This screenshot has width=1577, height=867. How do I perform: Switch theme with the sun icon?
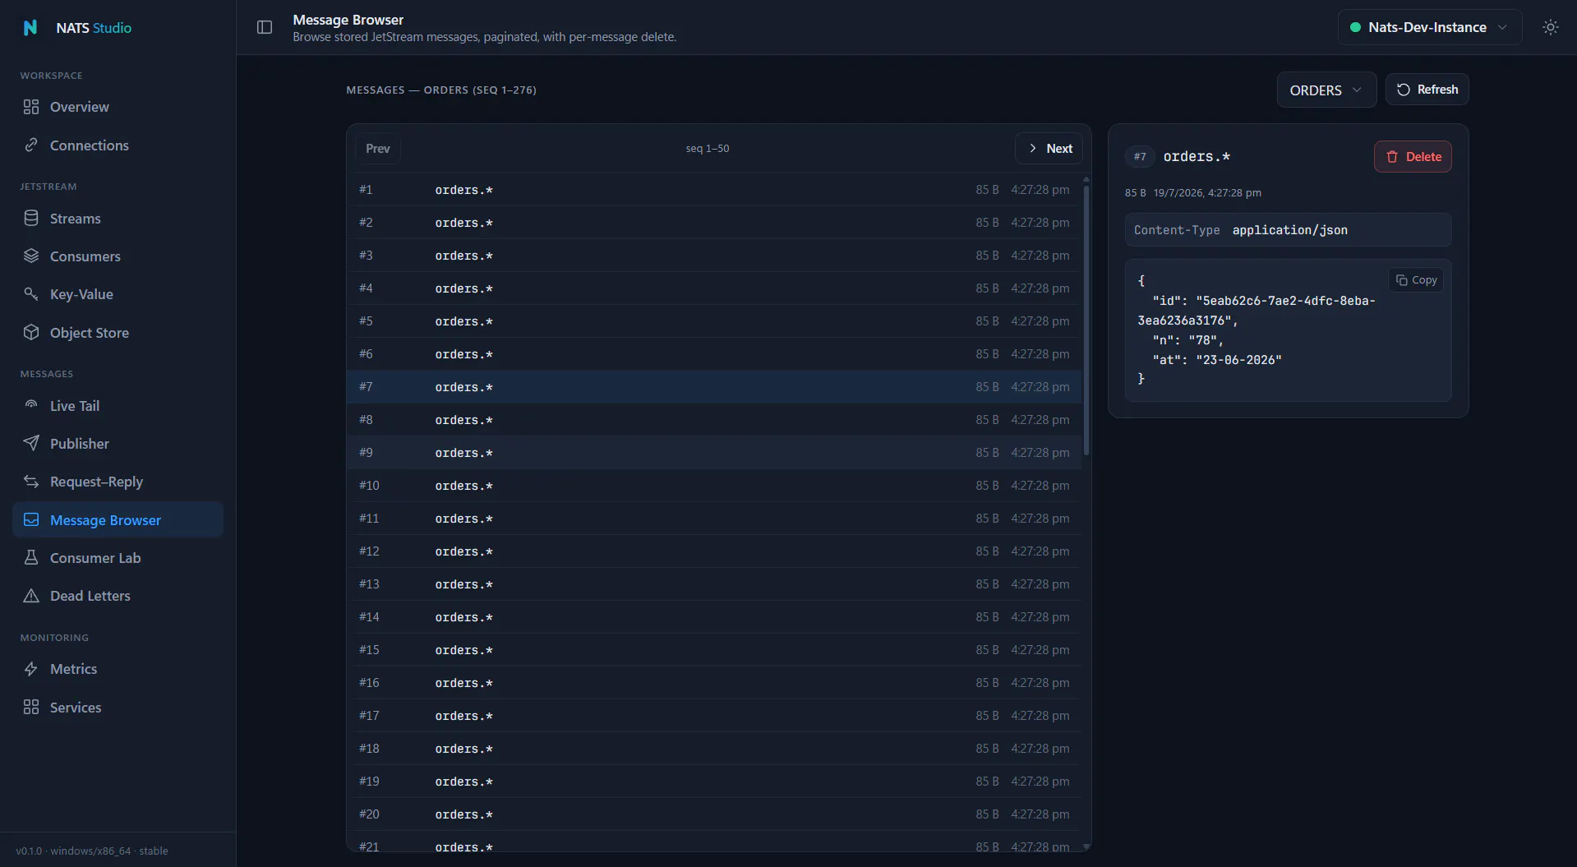[1550, 27]
